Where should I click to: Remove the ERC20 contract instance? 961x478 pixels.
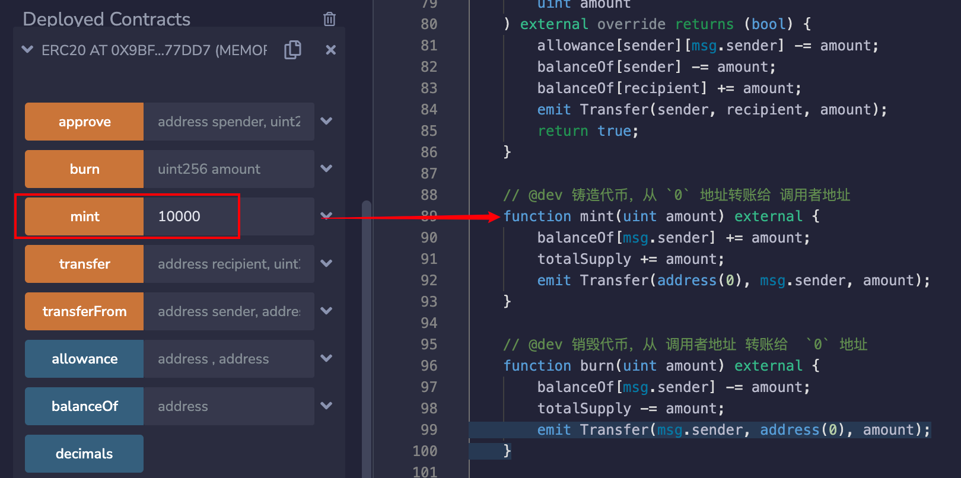tap(331, 50)
